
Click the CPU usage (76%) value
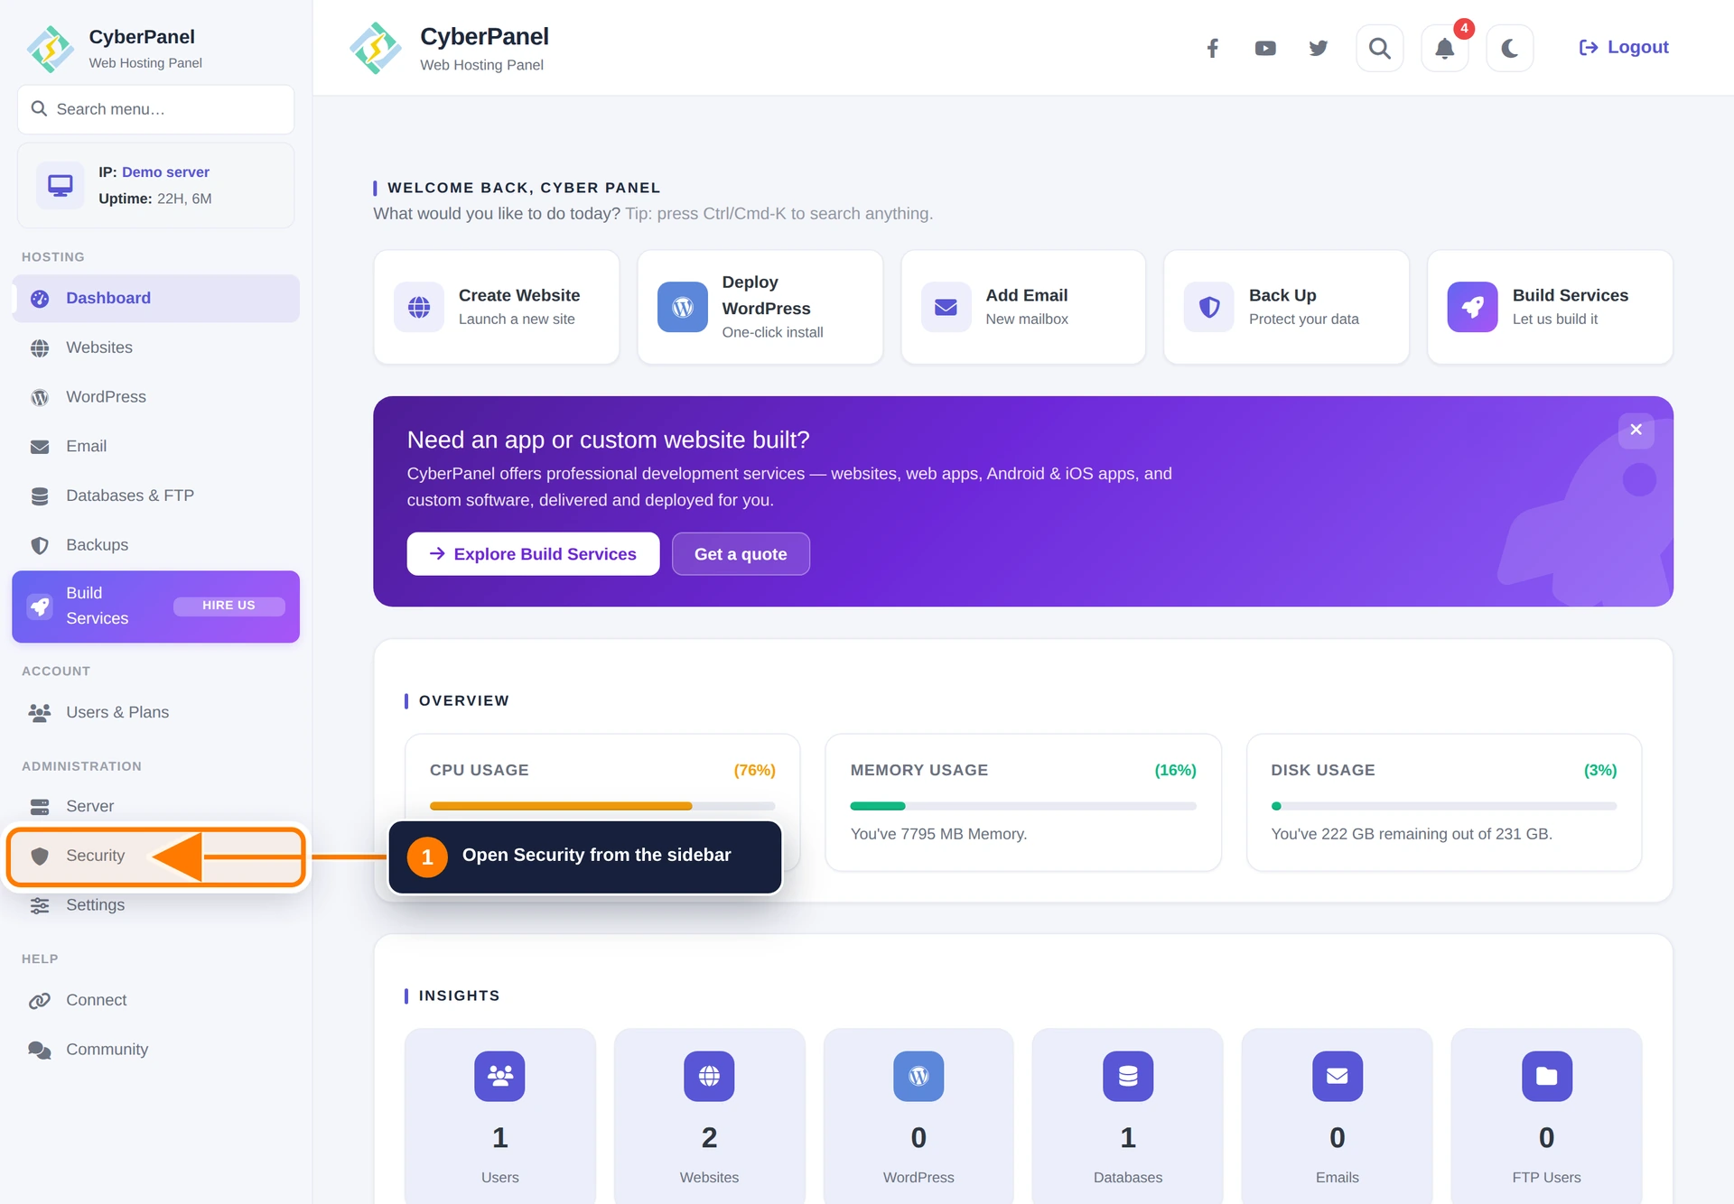point(754,770)
